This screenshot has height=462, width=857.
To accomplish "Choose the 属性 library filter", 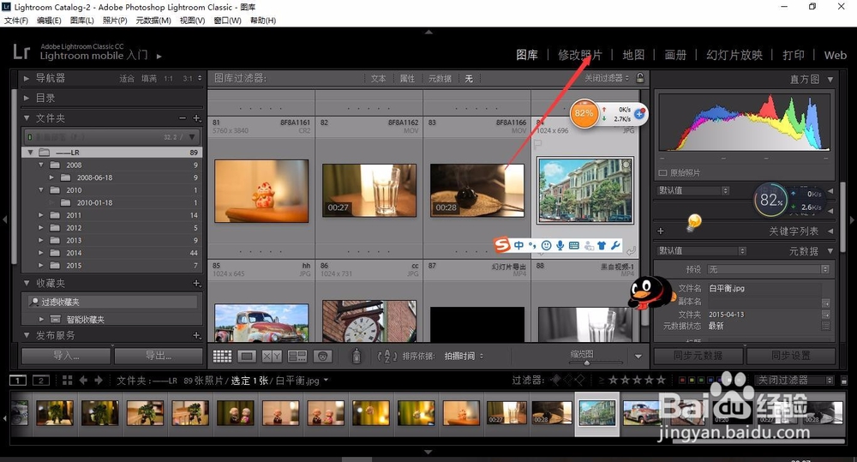I will 407,79.
